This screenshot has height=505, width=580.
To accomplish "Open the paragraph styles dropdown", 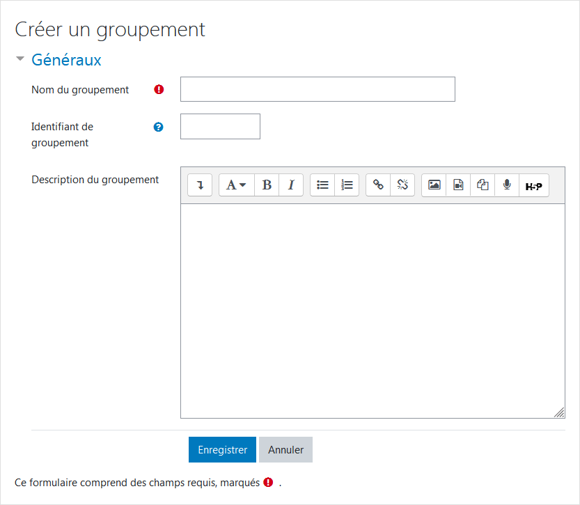I will (237, 185).
